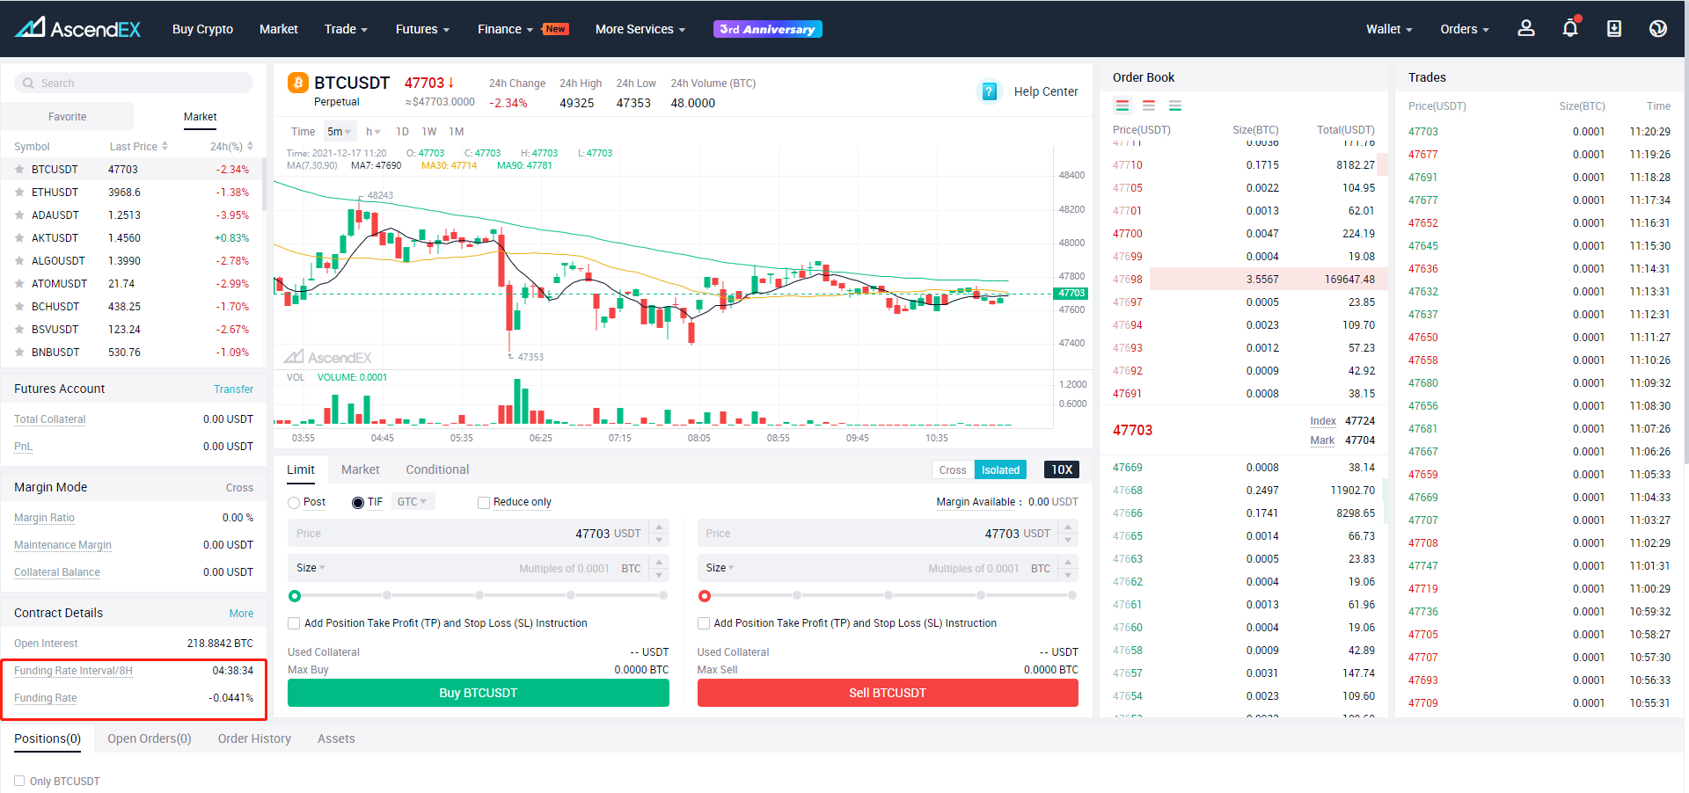Open the buy-side Size unit dropdown

click(x=311, y=568)
